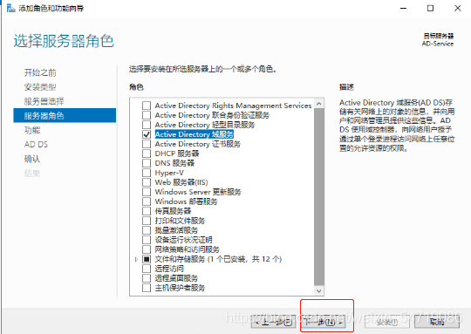Screen dimensions: 471x334
Task: Expand the 文件和存储服务 tree node
Action: click(x=136, y=259)
